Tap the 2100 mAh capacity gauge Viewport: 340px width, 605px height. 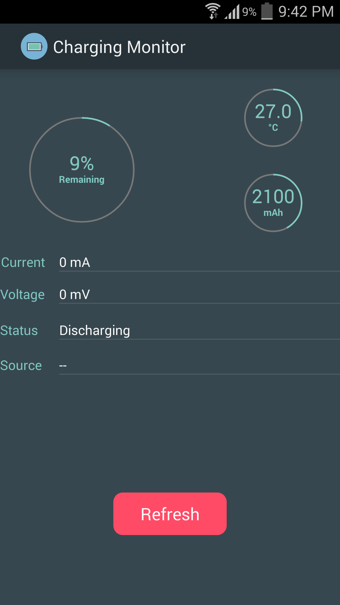pyautogui.click(x=273, y=203)
